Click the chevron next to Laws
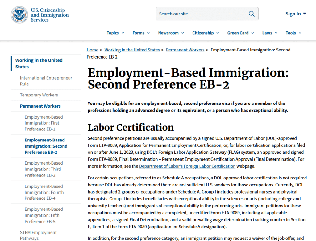The width and height of the screenshot is (316, 241). click(276, 33)
